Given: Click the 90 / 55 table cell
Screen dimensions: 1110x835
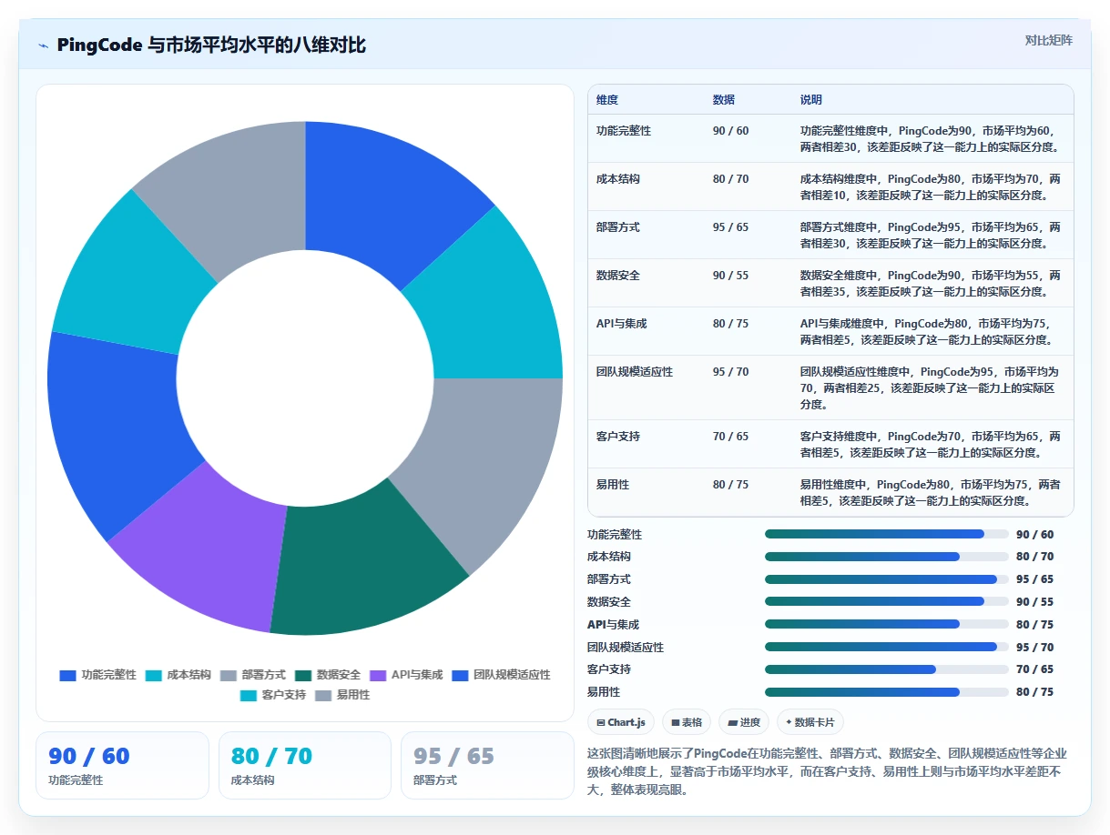Looking at the screenshot, I should coord(731,276).
